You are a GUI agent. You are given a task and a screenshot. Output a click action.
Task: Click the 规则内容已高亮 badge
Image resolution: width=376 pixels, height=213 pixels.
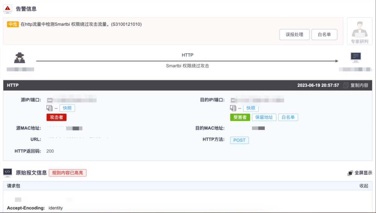coord(68,173)
